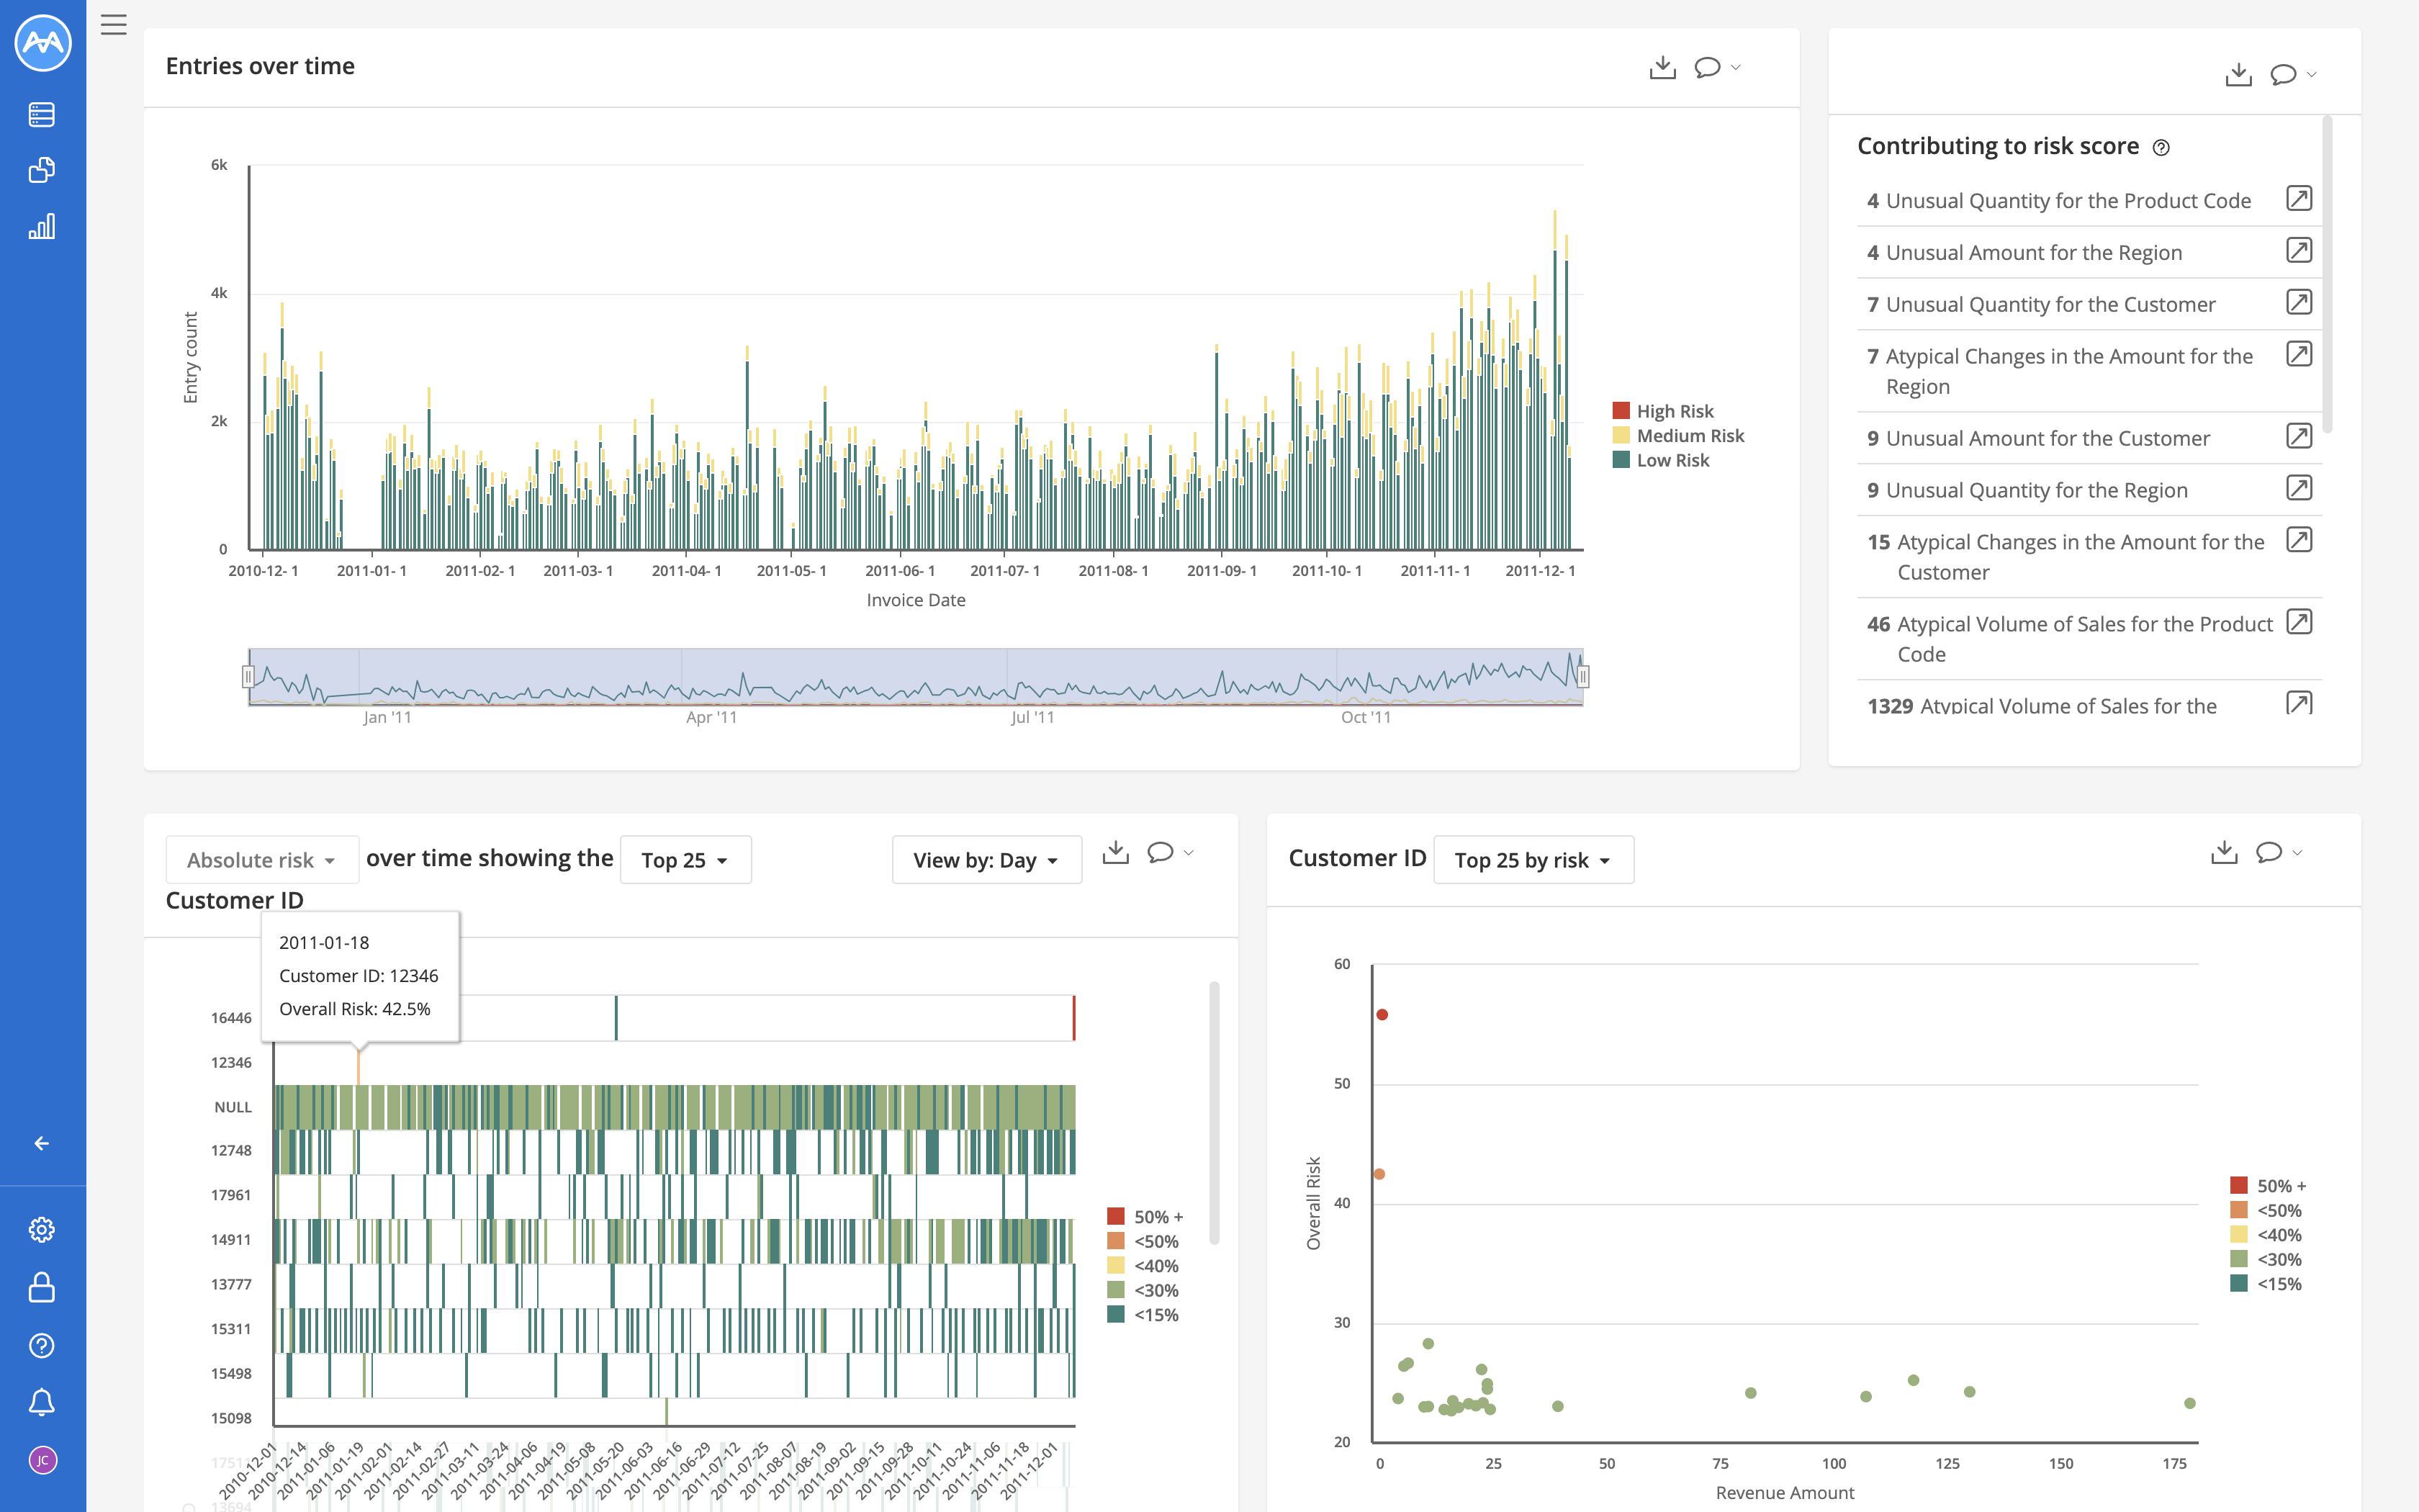The width and height of the screenshot is (2419, 1512).
Task: Open the View by: Day dropdown
Action: point(986,859)
